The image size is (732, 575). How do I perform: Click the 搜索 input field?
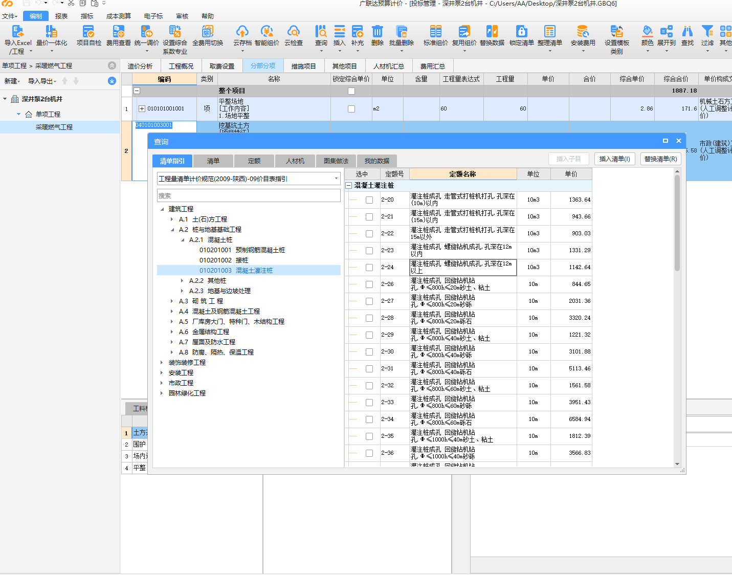pyautogui.click(x=249, y=195)
